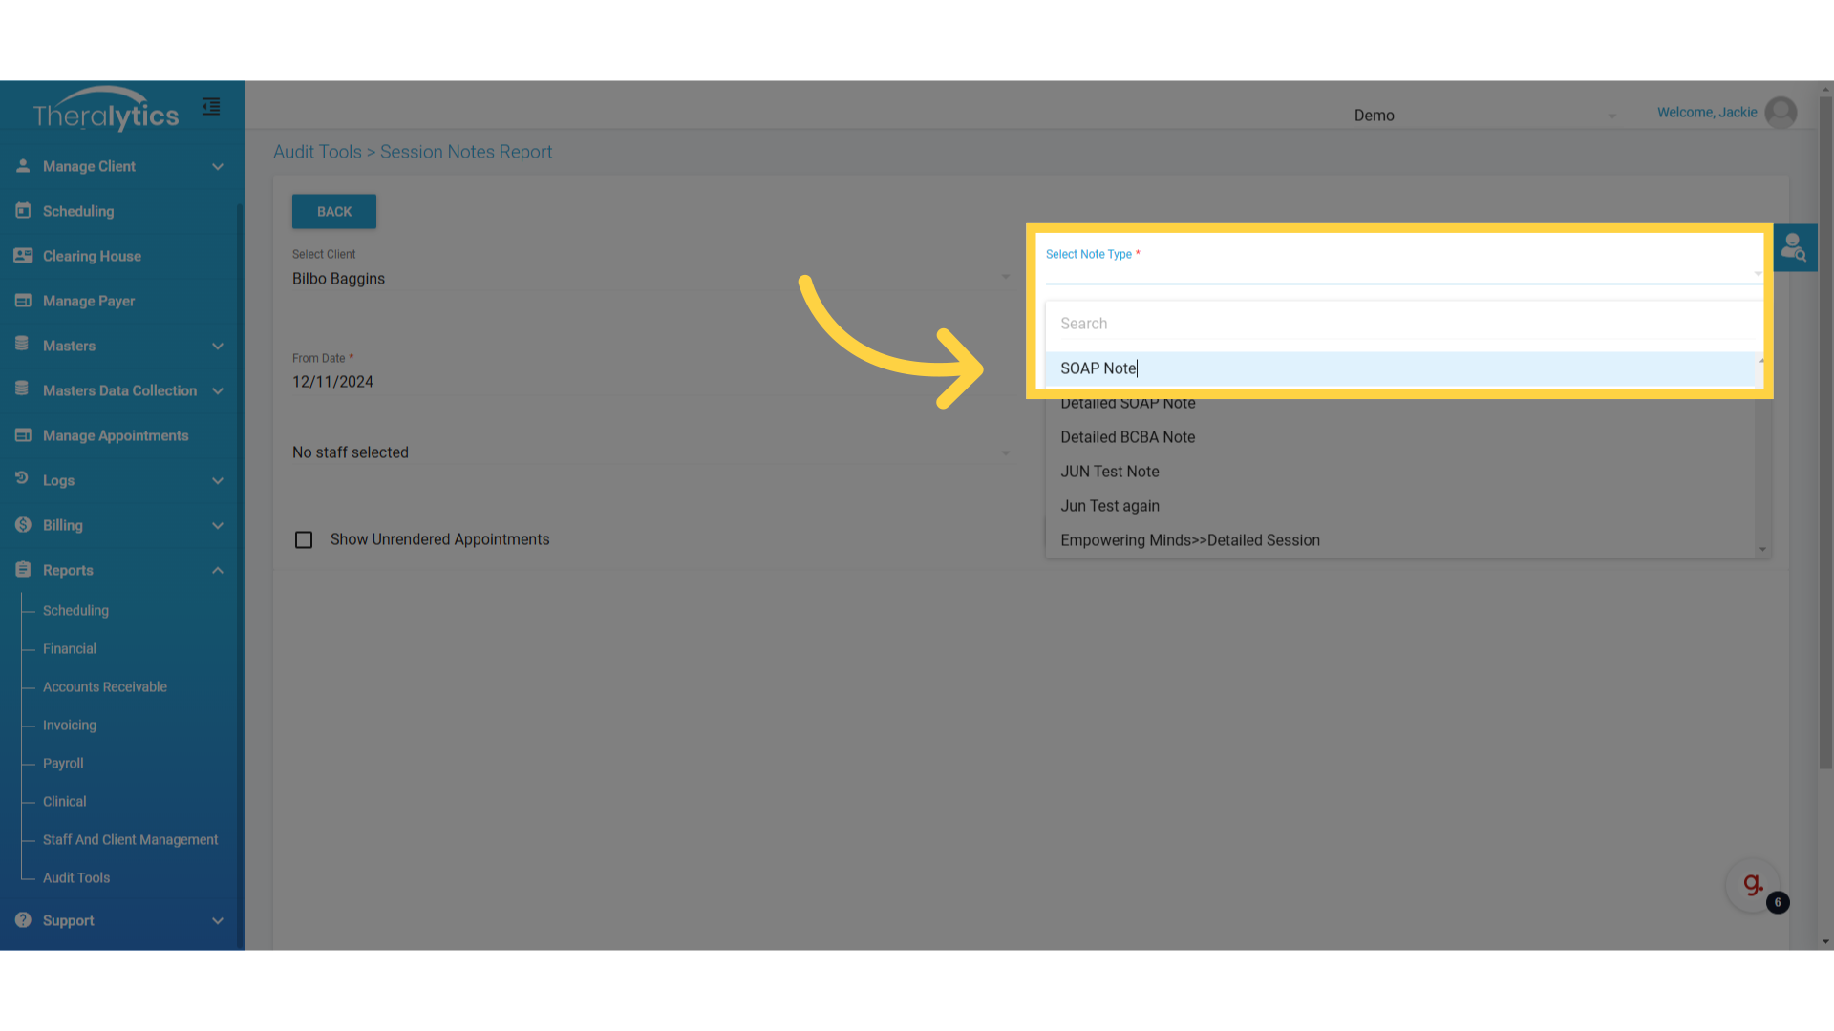
Task: Open Audit Tools breadcrumb link
Action: tap(317, 152)
